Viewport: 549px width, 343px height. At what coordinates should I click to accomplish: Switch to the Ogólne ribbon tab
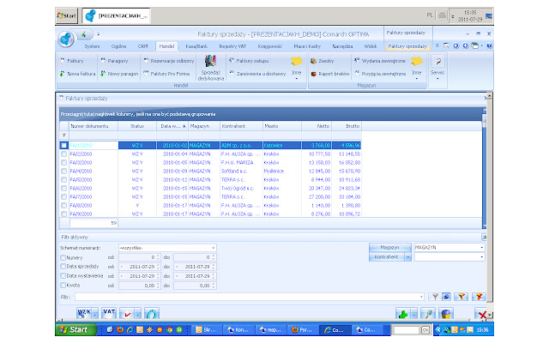118,46
